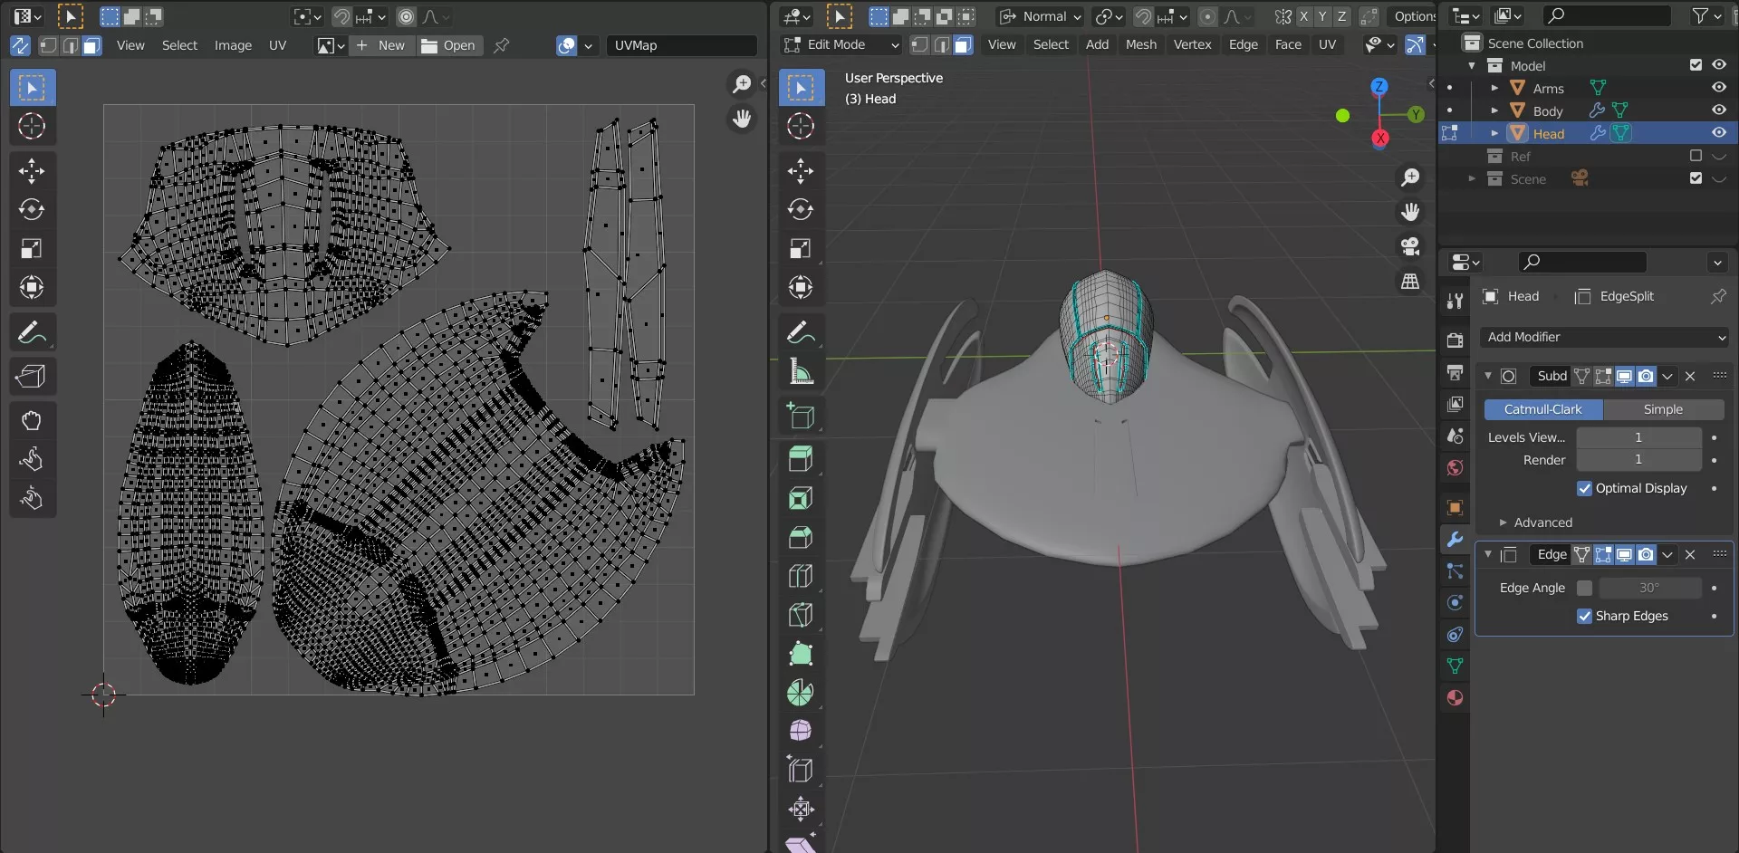Click the Open image button

(449, 45)
